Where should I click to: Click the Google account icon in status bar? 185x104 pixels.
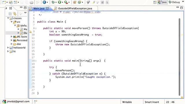(4, 101)
